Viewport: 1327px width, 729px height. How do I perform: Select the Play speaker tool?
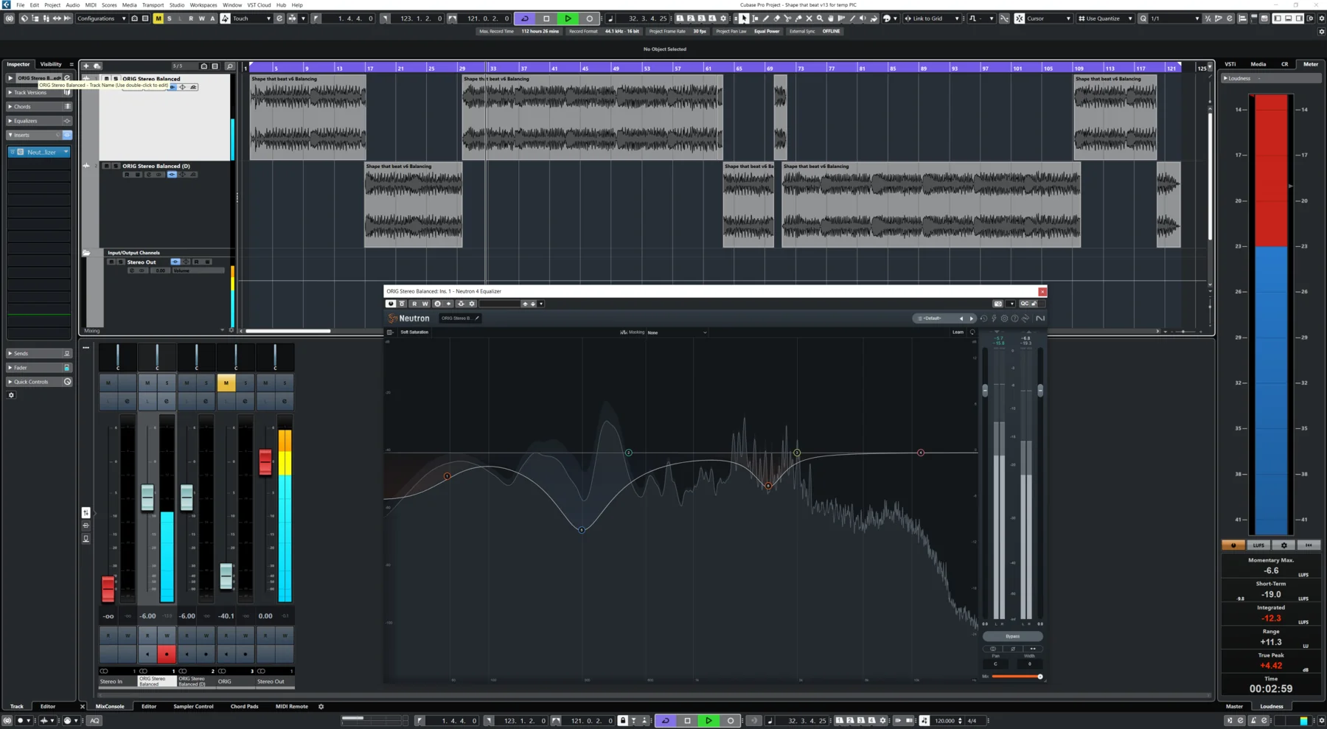click(863, 18)
